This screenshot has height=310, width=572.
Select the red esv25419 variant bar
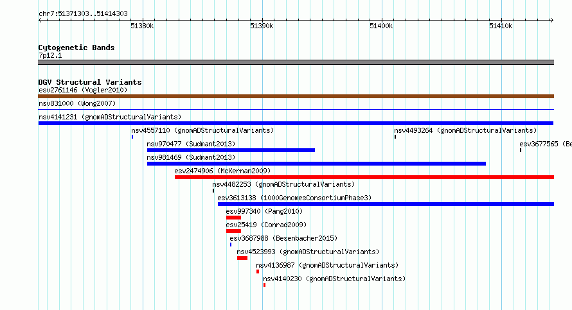pos(233,231)
